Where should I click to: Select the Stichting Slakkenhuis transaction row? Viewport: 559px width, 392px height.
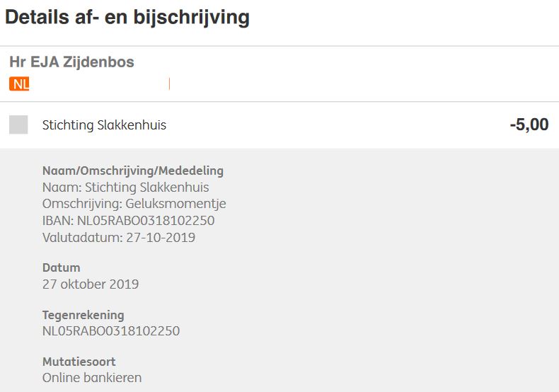point(279,125)
